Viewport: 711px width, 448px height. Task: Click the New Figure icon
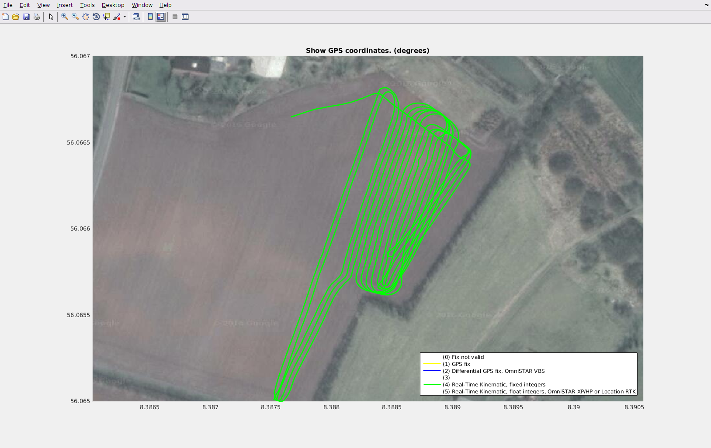(5, 17)
